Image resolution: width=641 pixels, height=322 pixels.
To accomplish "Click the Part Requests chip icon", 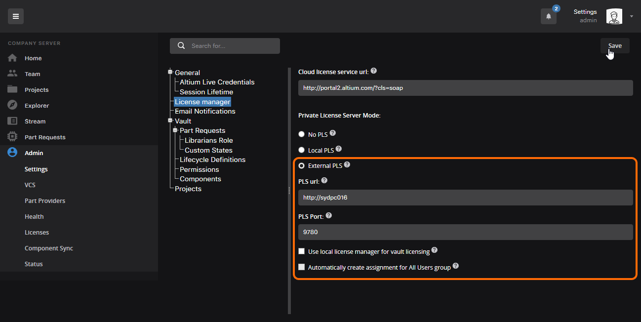I will click(12, 137).
